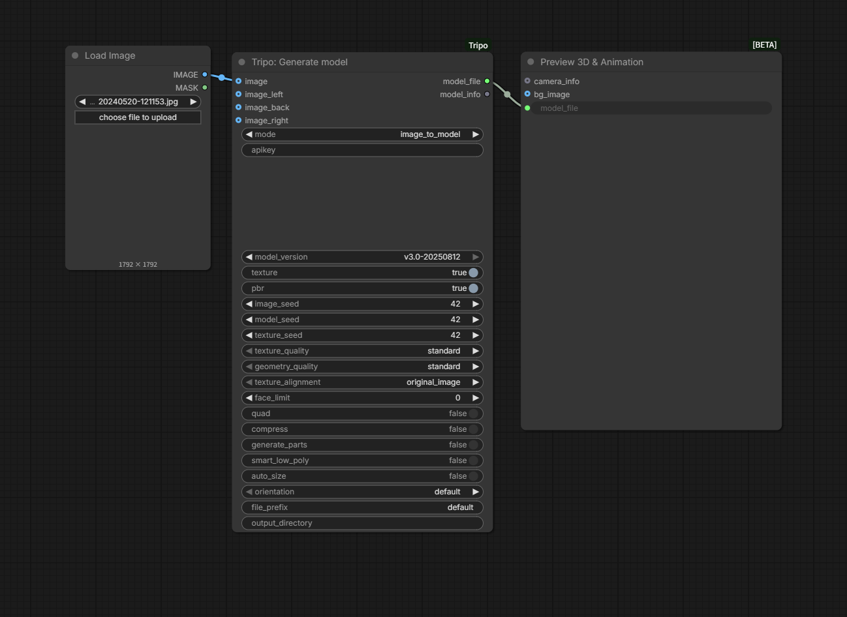Click the model_info output port
This screenshot has width=847, height=617.
pos(487,94)
